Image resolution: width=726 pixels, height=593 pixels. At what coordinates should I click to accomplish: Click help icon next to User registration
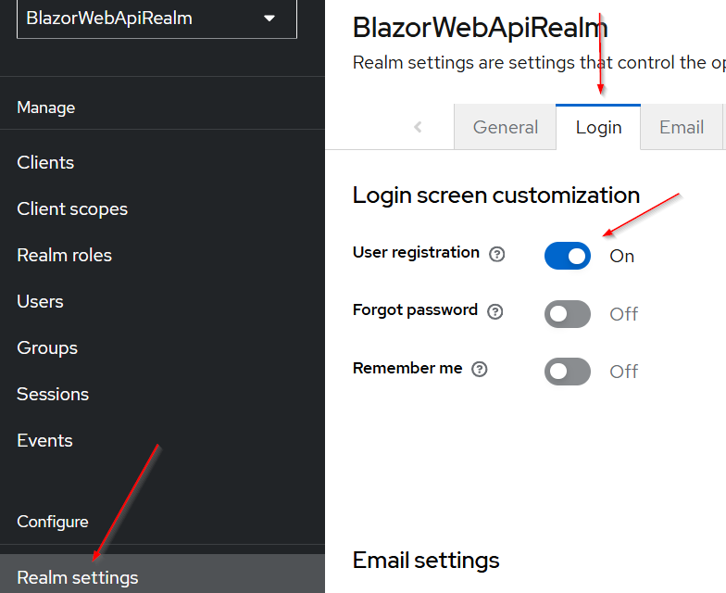coord(497,254)
